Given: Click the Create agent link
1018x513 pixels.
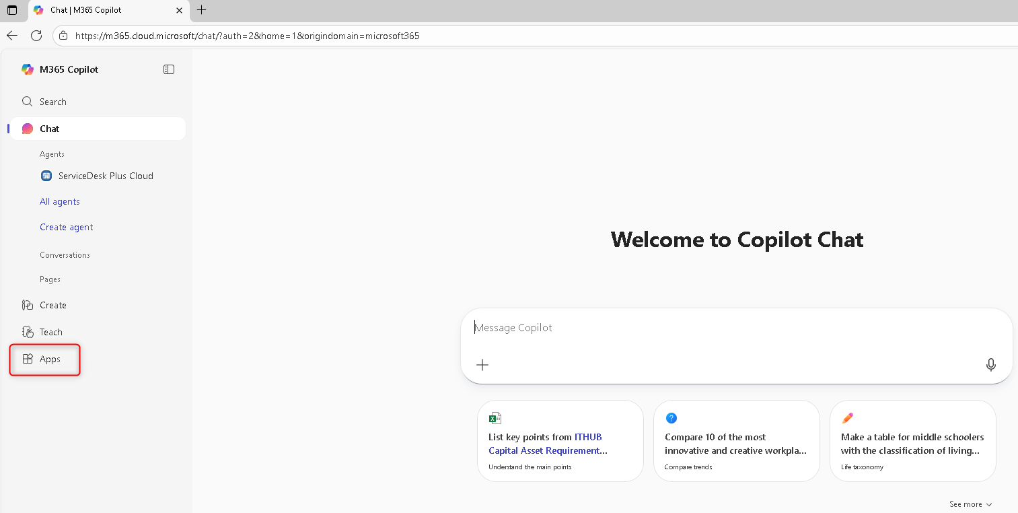Looking at the screenshot, I should click(67, 227).
